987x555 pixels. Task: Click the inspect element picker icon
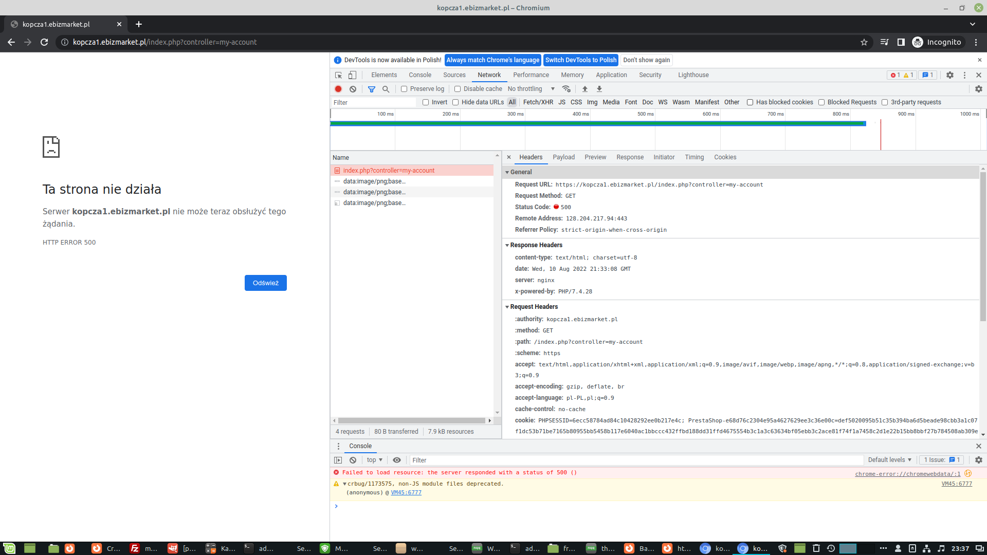[x=338, y=75]
